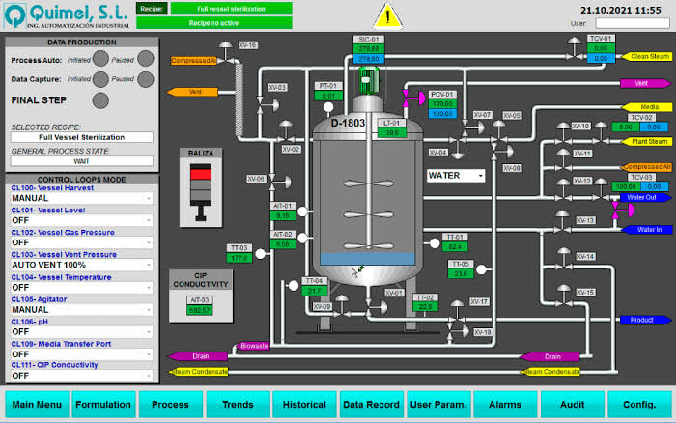Click the magenta valve below Water Out
Image resolution: width=676 pixels, height=423 pixels.
click(x=623, y=211)
